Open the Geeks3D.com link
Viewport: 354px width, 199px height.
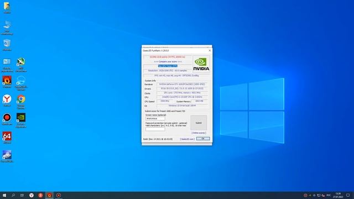[187, 139]
